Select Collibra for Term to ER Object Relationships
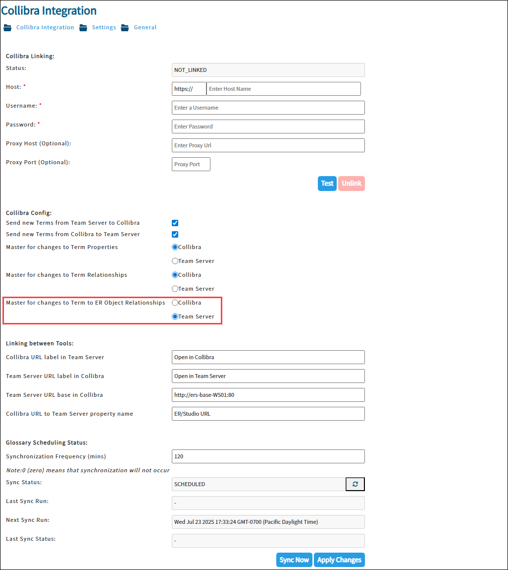This screenshot has width=508, height=570. tap(175, 303)
